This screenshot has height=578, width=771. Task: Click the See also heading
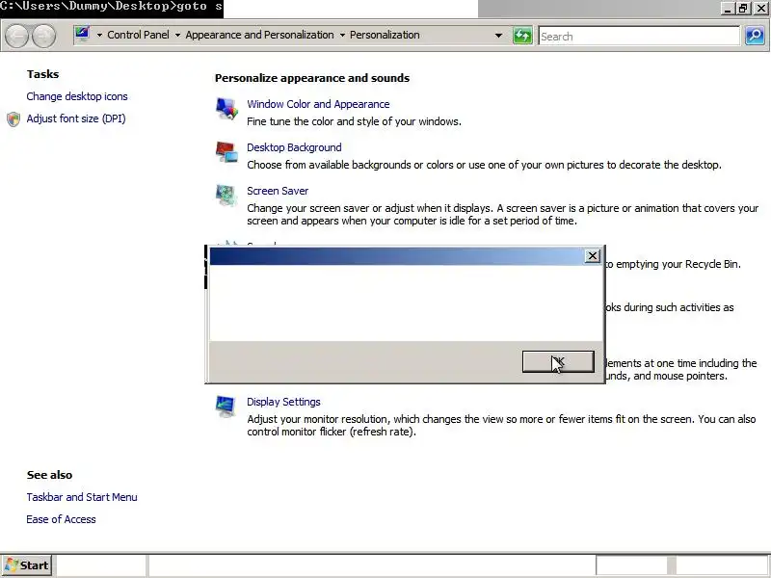click(x=49, y=475)
